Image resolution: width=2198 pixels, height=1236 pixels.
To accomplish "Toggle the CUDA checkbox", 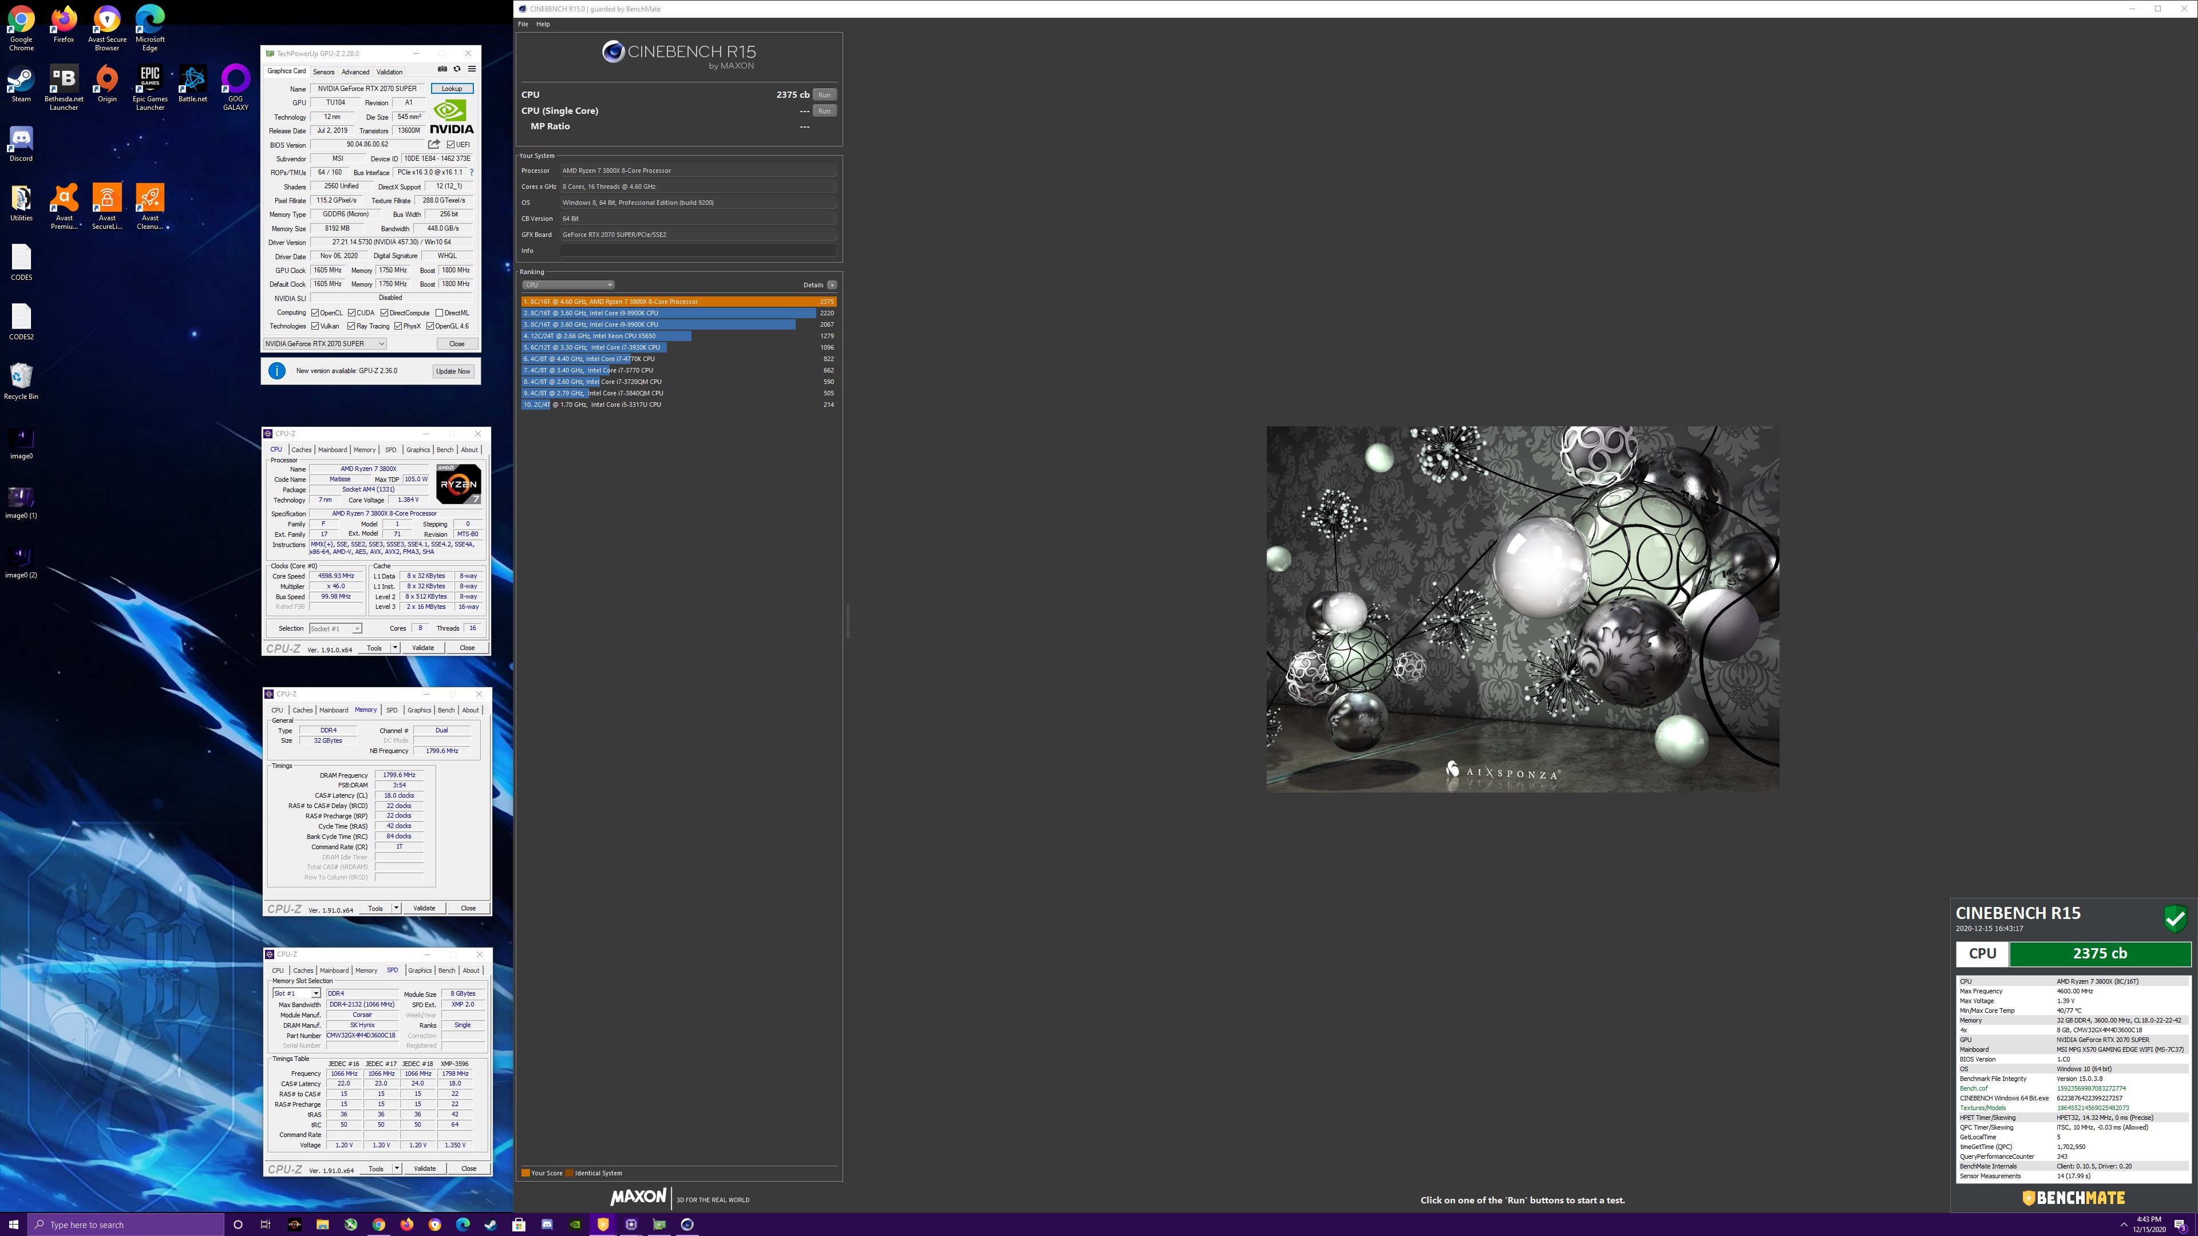I will (351, 312).
